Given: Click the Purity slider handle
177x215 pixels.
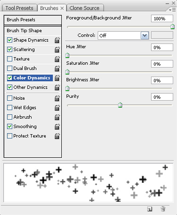Looking at the screenshot, I should [120, 105].
